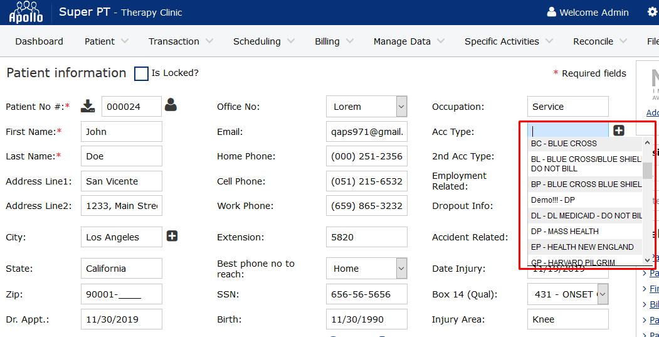Open the settings gear icon
Image resolution: width=659 pixels, height=337 pixels.
651,12
